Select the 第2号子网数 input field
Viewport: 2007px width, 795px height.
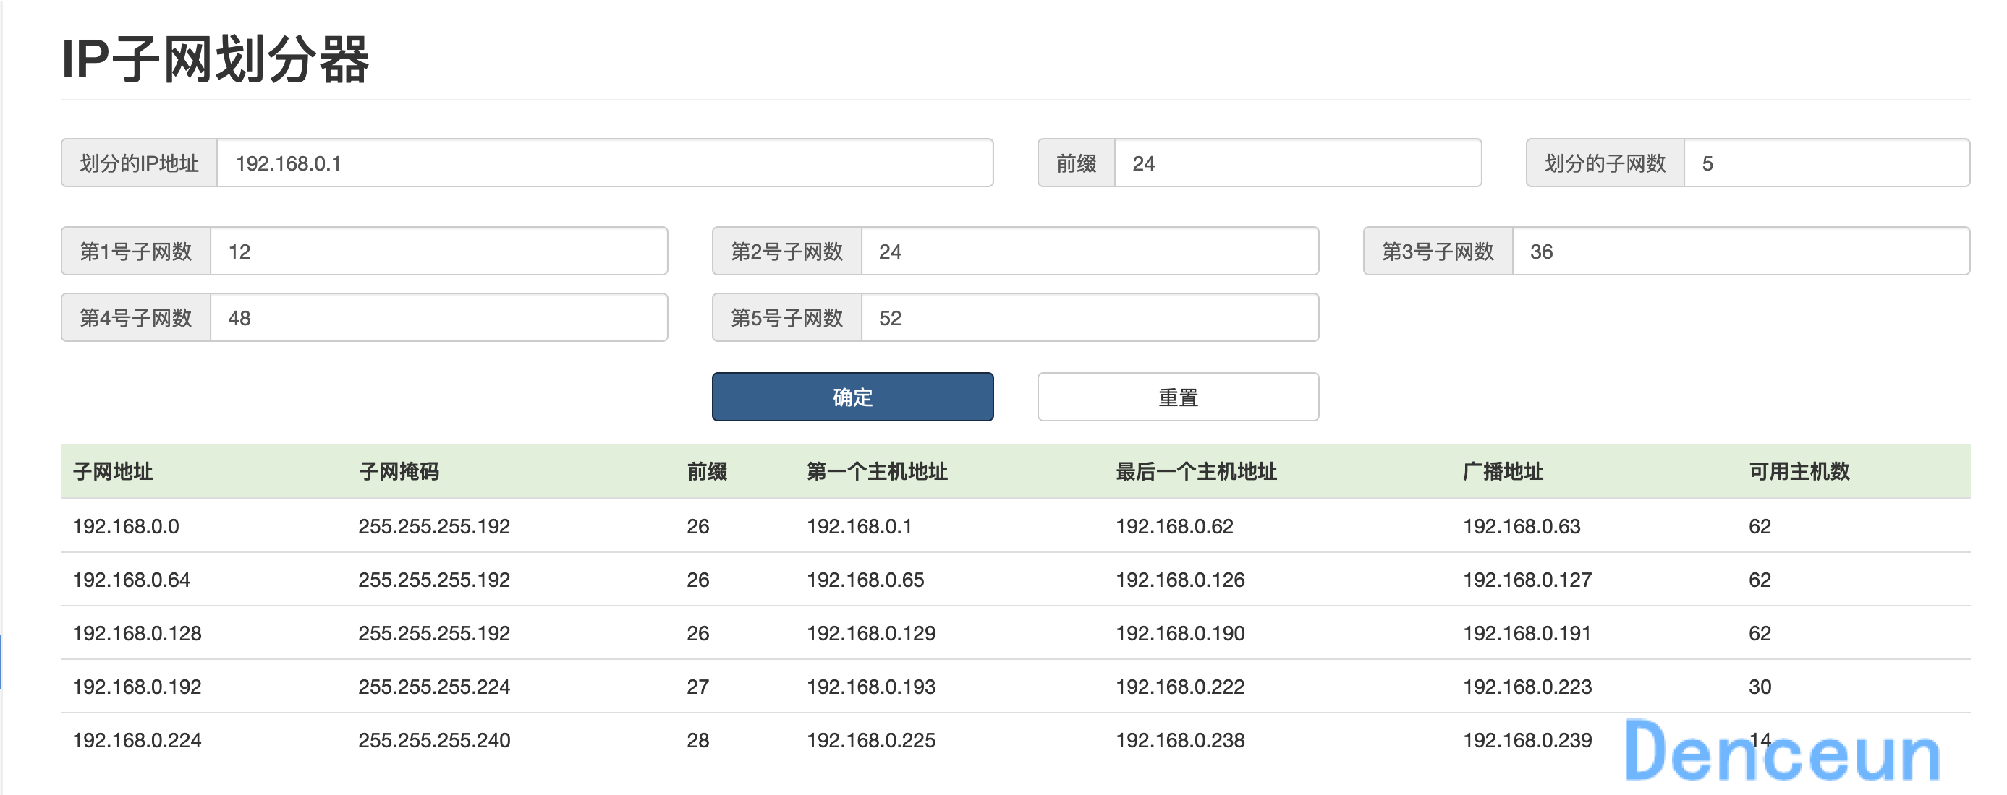1090,251
